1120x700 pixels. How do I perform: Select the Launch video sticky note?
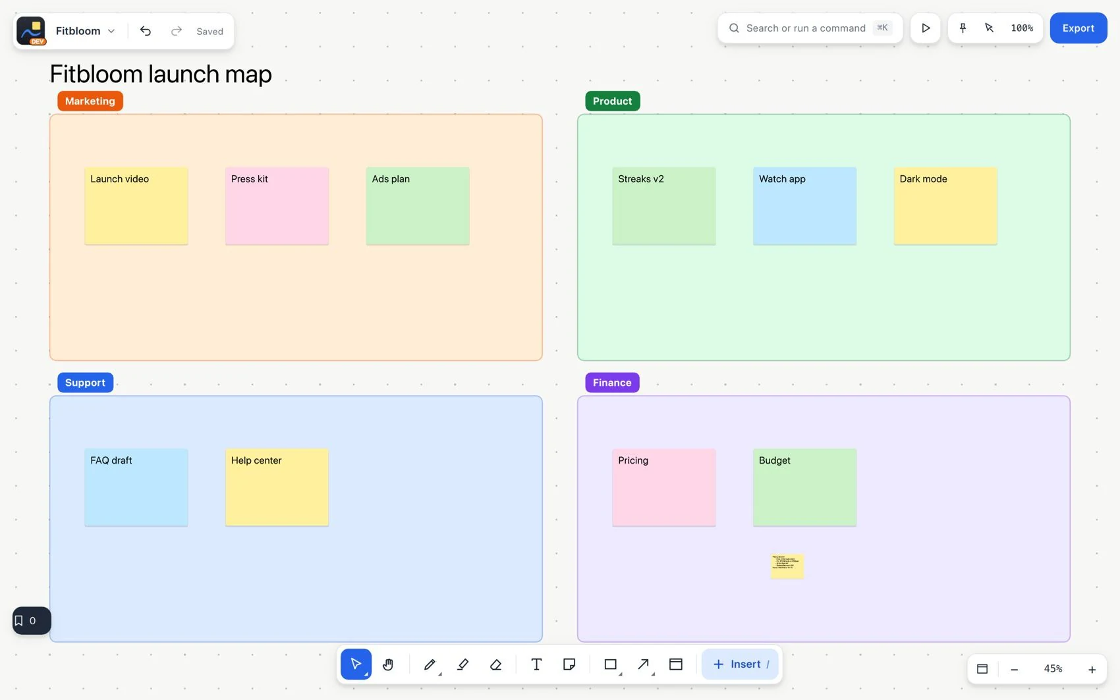pyautogui.click(x=136, y=205)
